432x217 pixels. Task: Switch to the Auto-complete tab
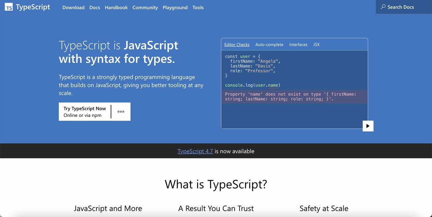(269, 44)
